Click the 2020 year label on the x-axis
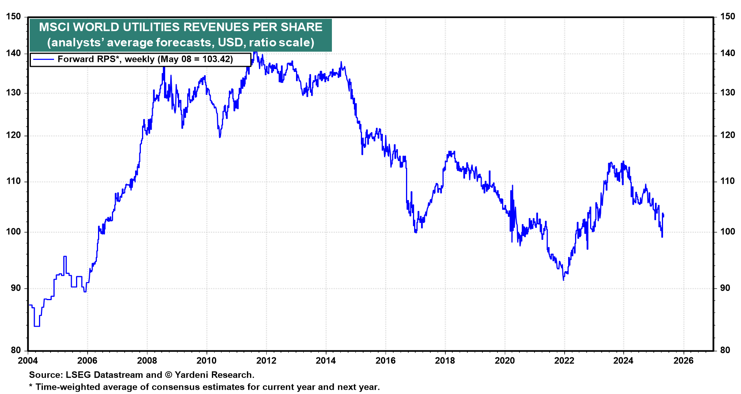The width and height of the screenshot is (741, 394). click(505, 361)
